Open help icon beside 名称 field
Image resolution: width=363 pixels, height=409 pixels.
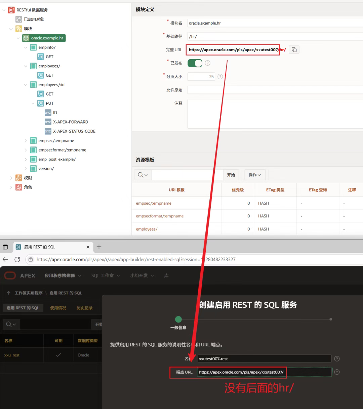tap(337, 359)
